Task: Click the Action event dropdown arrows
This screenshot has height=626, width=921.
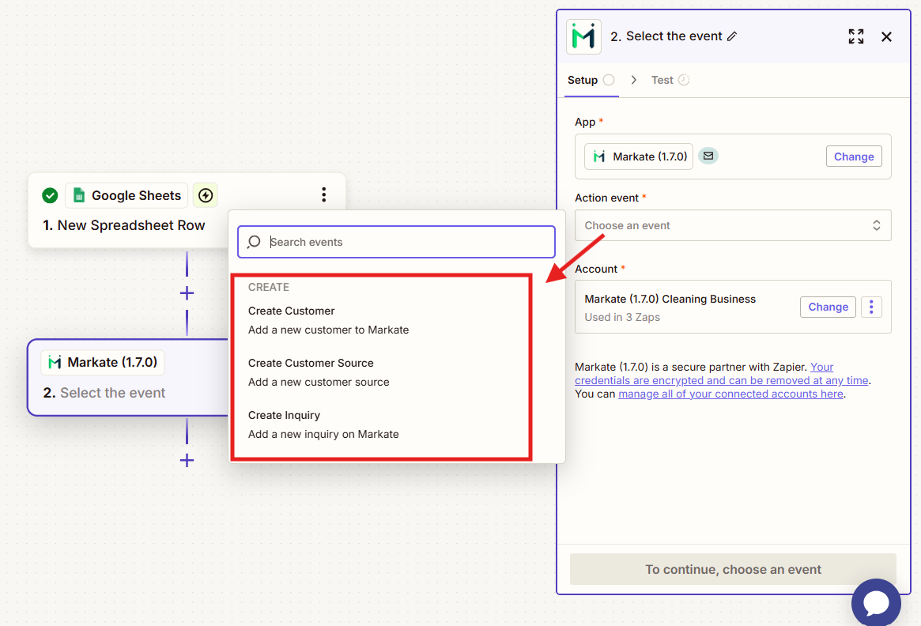Action: point(876,225)
